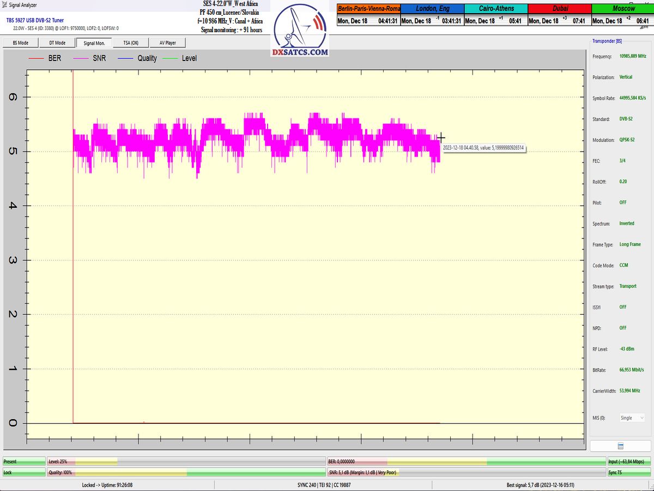Click the Signal Mon. tab
This screenshot has height=491, width=654.
click(x=94, y=43)
